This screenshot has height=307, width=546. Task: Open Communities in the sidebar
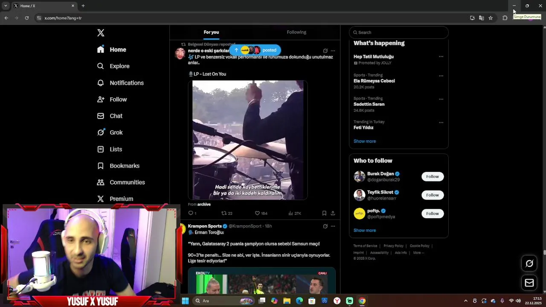pyautogui.click(x=121, y=182)
